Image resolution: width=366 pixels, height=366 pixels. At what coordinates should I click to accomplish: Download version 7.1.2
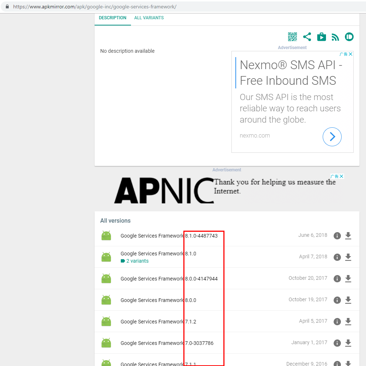(x=348, y=321)
